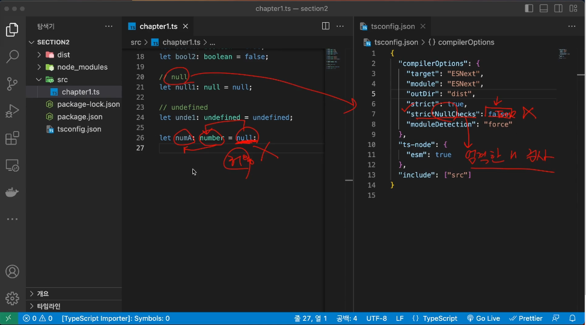586x325 pixels.
Task: Open problems panel from errors and warnings count
Action: 37,318
